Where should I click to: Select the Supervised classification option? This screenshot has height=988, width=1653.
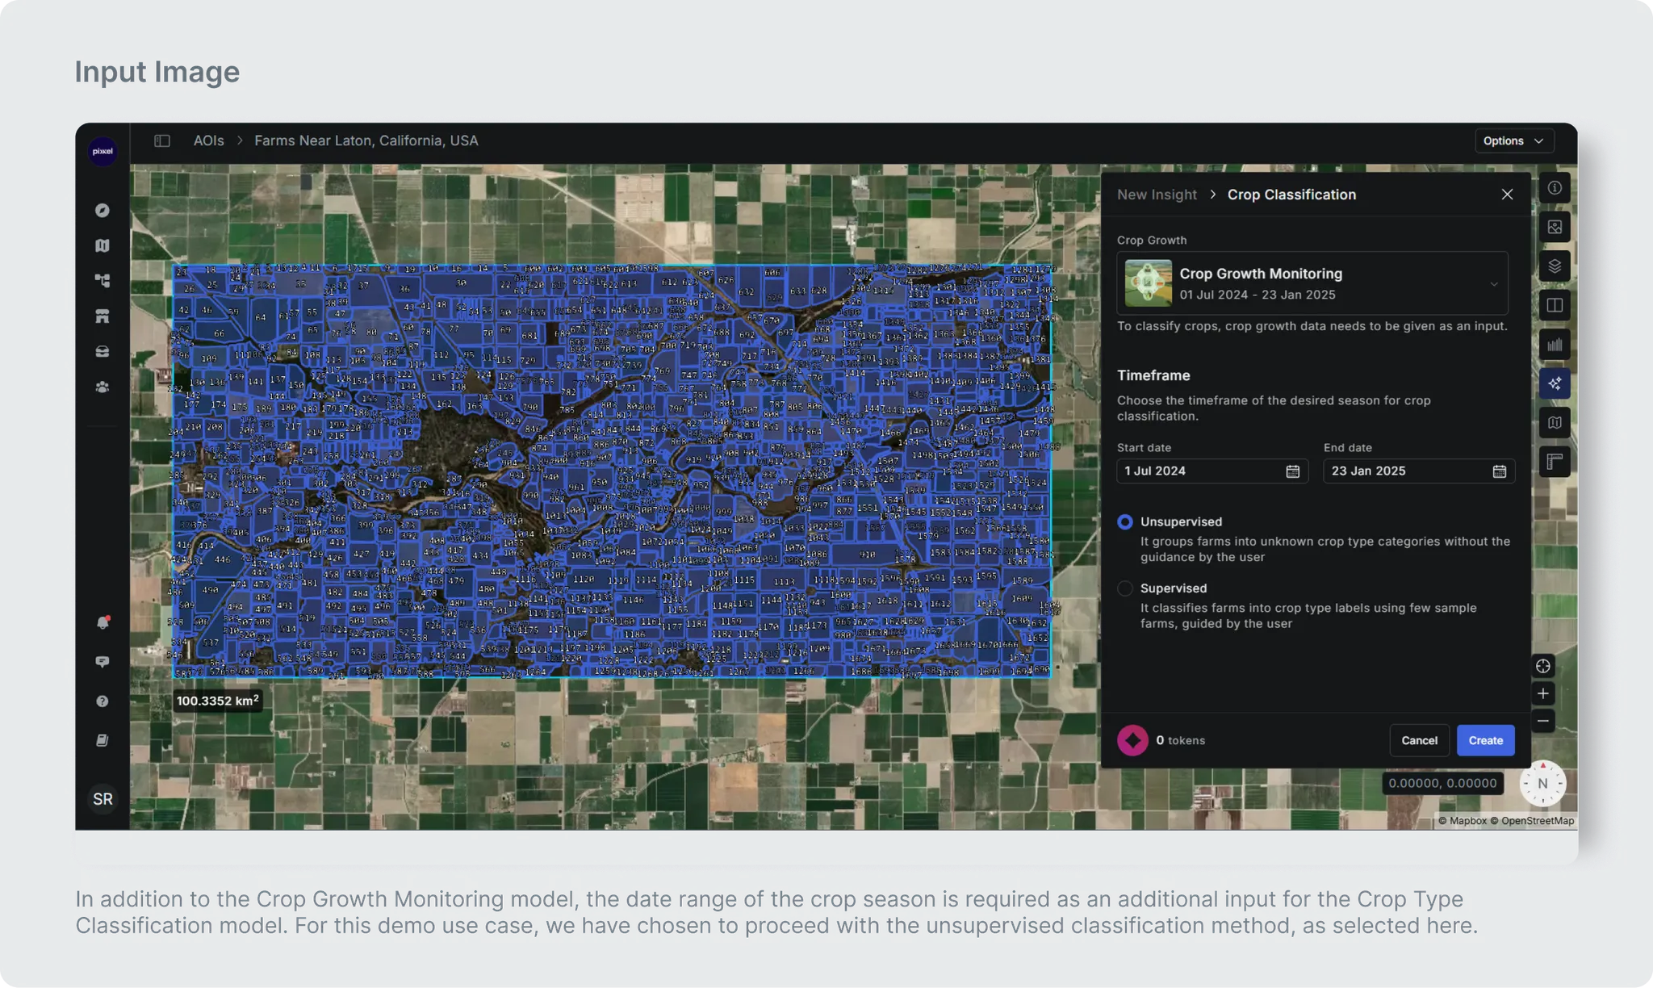(1124, 588)
